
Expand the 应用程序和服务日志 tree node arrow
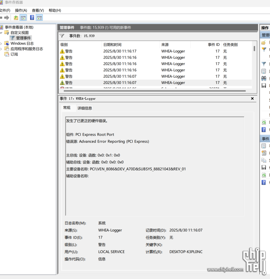(x=1, y=49)
